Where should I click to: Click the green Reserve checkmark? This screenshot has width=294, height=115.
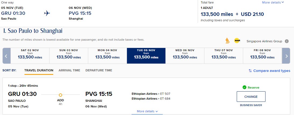click(x=244, y=88)
